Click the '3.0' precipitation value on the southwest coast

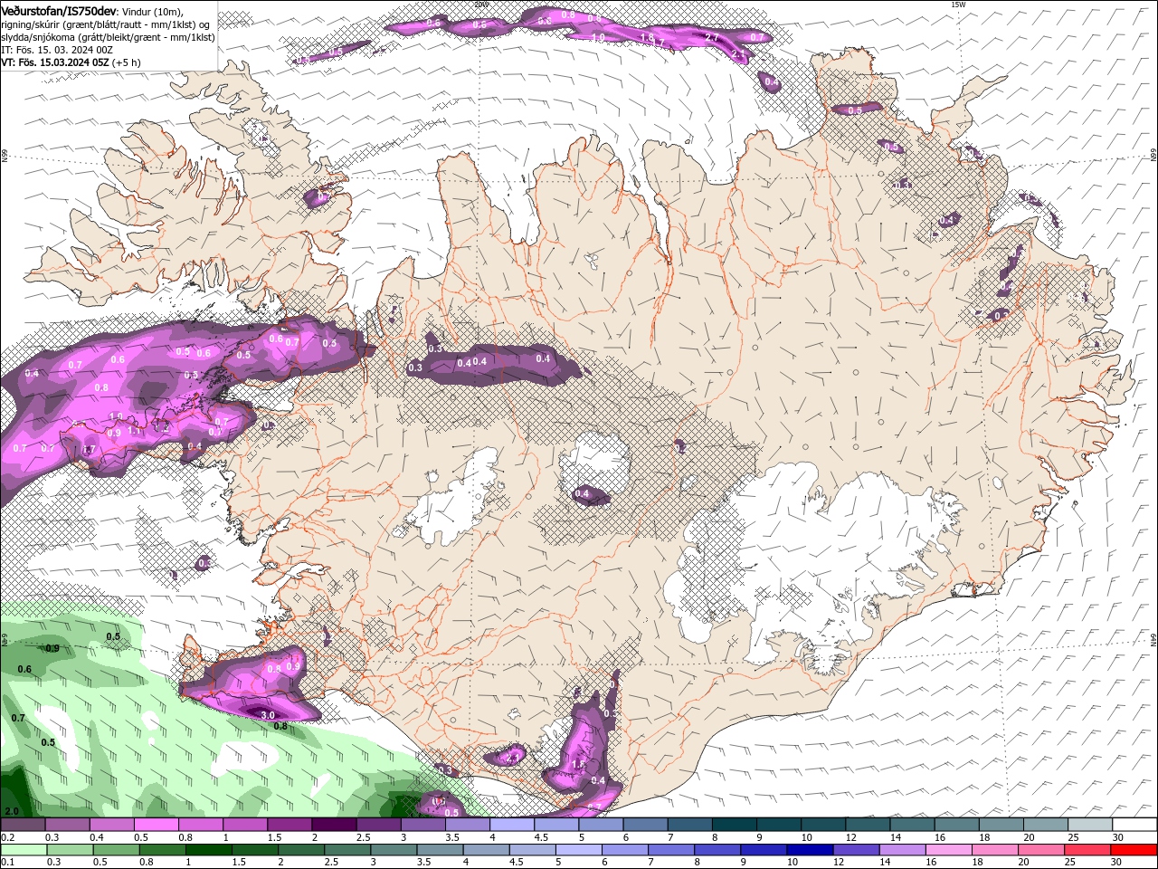click(x=268, y=715)
